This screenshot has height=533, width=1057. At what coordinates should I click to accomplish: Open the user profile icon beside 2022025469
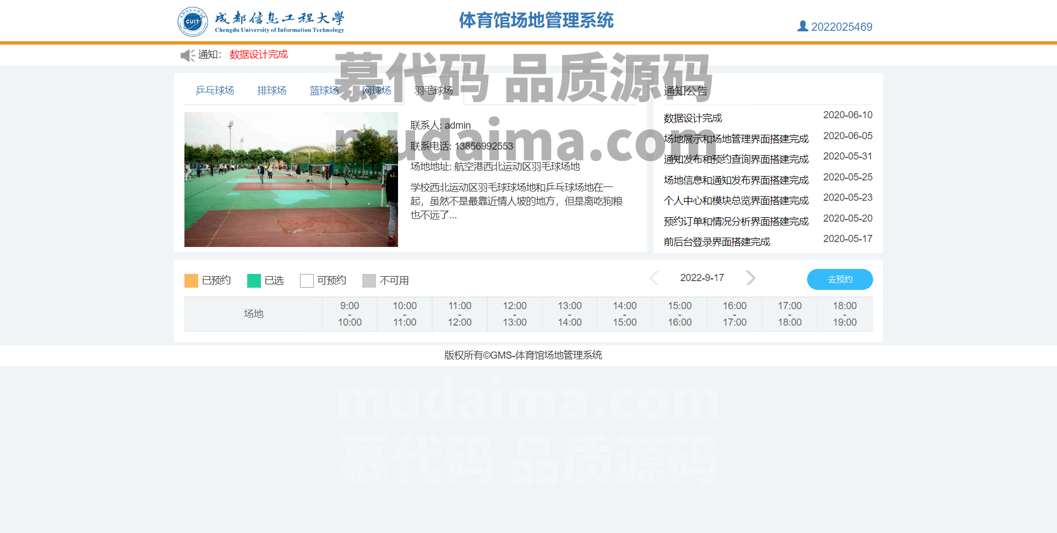pyautogui.click(x=803, y=26)
